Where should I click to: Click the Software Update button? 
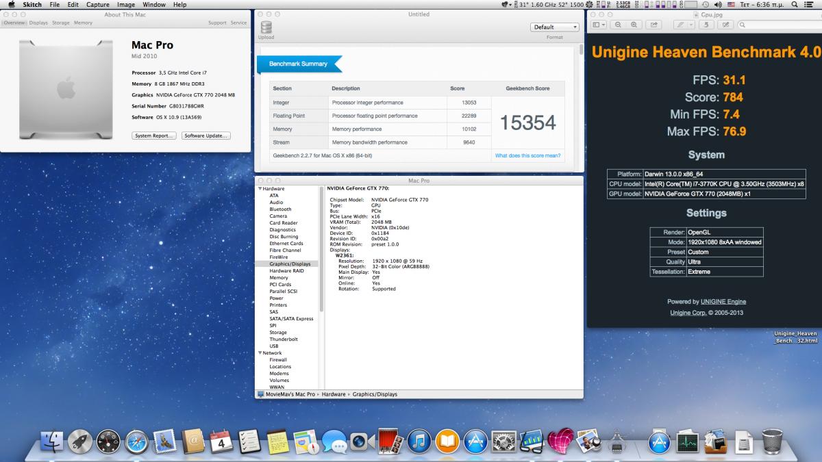click(206, 136)
